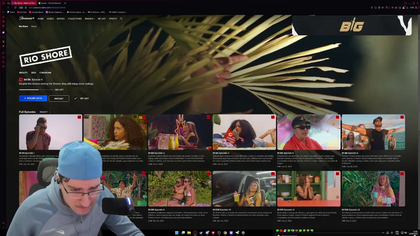Show hidden system tray icons
The image size is (420, 236).
coord(383,233)
